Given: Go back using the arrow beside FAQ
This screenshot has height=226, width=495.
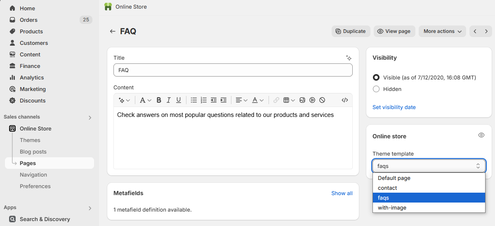Looking at the screenshot, I should click(x=113, y=31).
